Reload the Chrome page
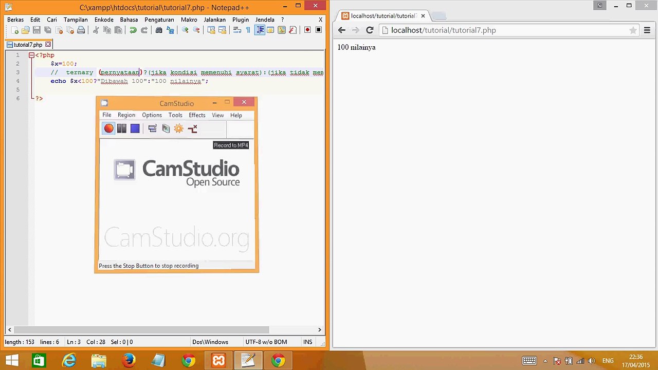 pyautogui.click(x=369, y=30)
